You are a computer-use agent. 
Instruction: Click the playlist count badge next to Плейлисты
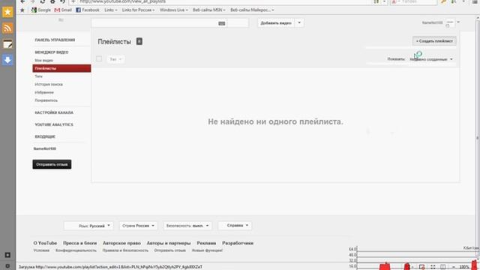pos(139,41)
